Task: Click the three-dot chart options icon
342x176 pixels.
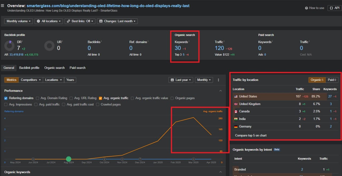Action: tap(219, 80)
